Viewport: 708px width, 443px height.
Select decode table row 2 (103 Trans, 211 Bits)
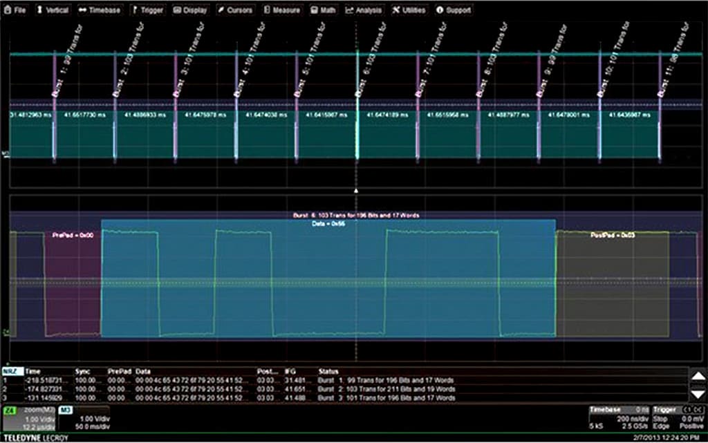(346, 389)
